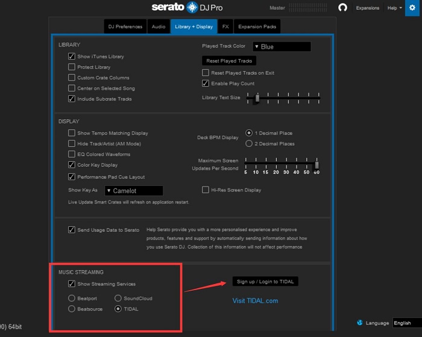
Task: Select Library + Display tab
Action: (x=194, y=26)
